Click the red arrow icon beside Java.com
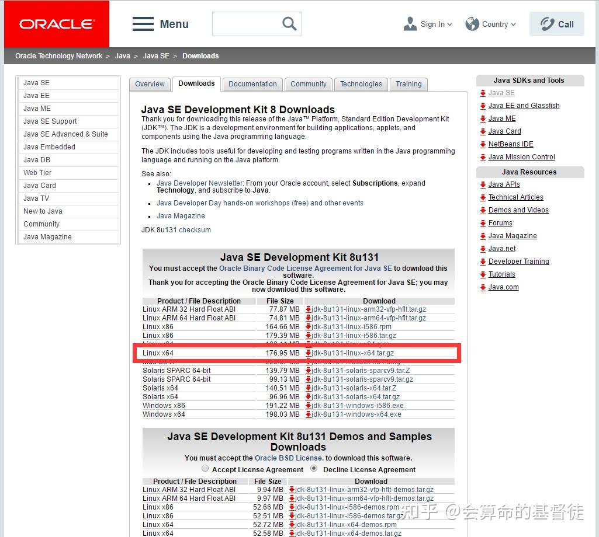 [483, 287]
